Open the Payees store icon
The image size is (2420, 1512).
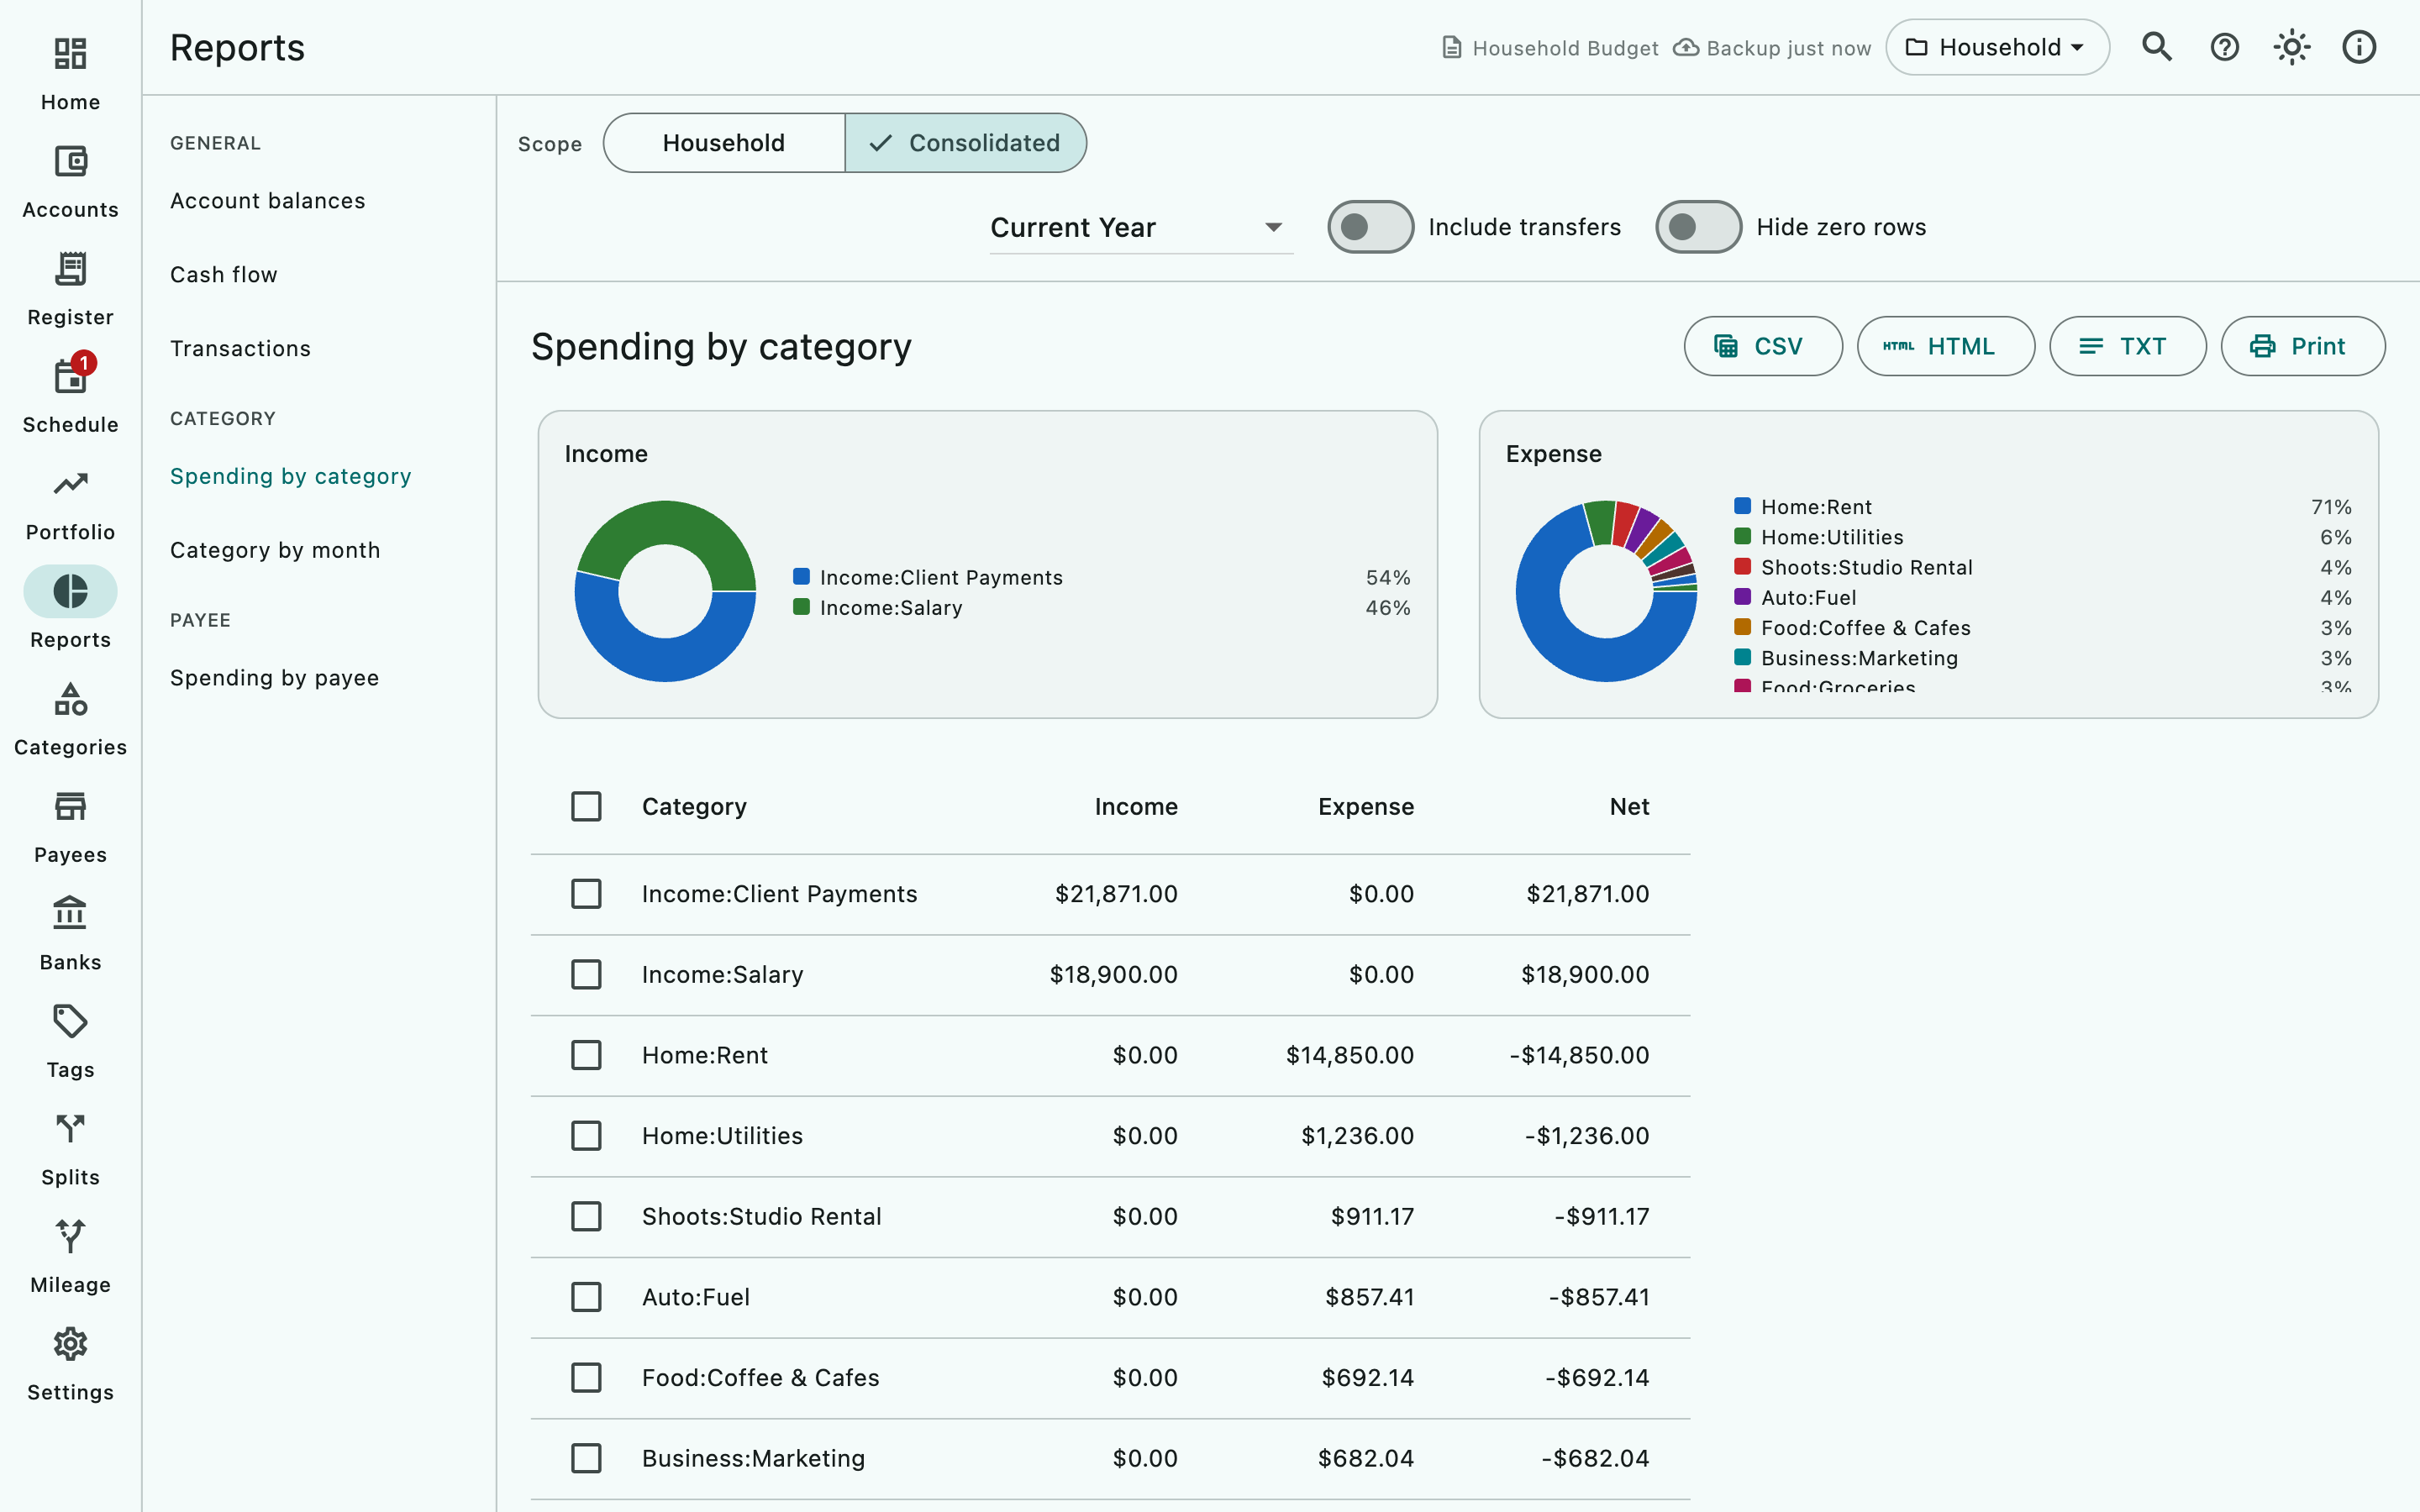[x=70, y=806]
